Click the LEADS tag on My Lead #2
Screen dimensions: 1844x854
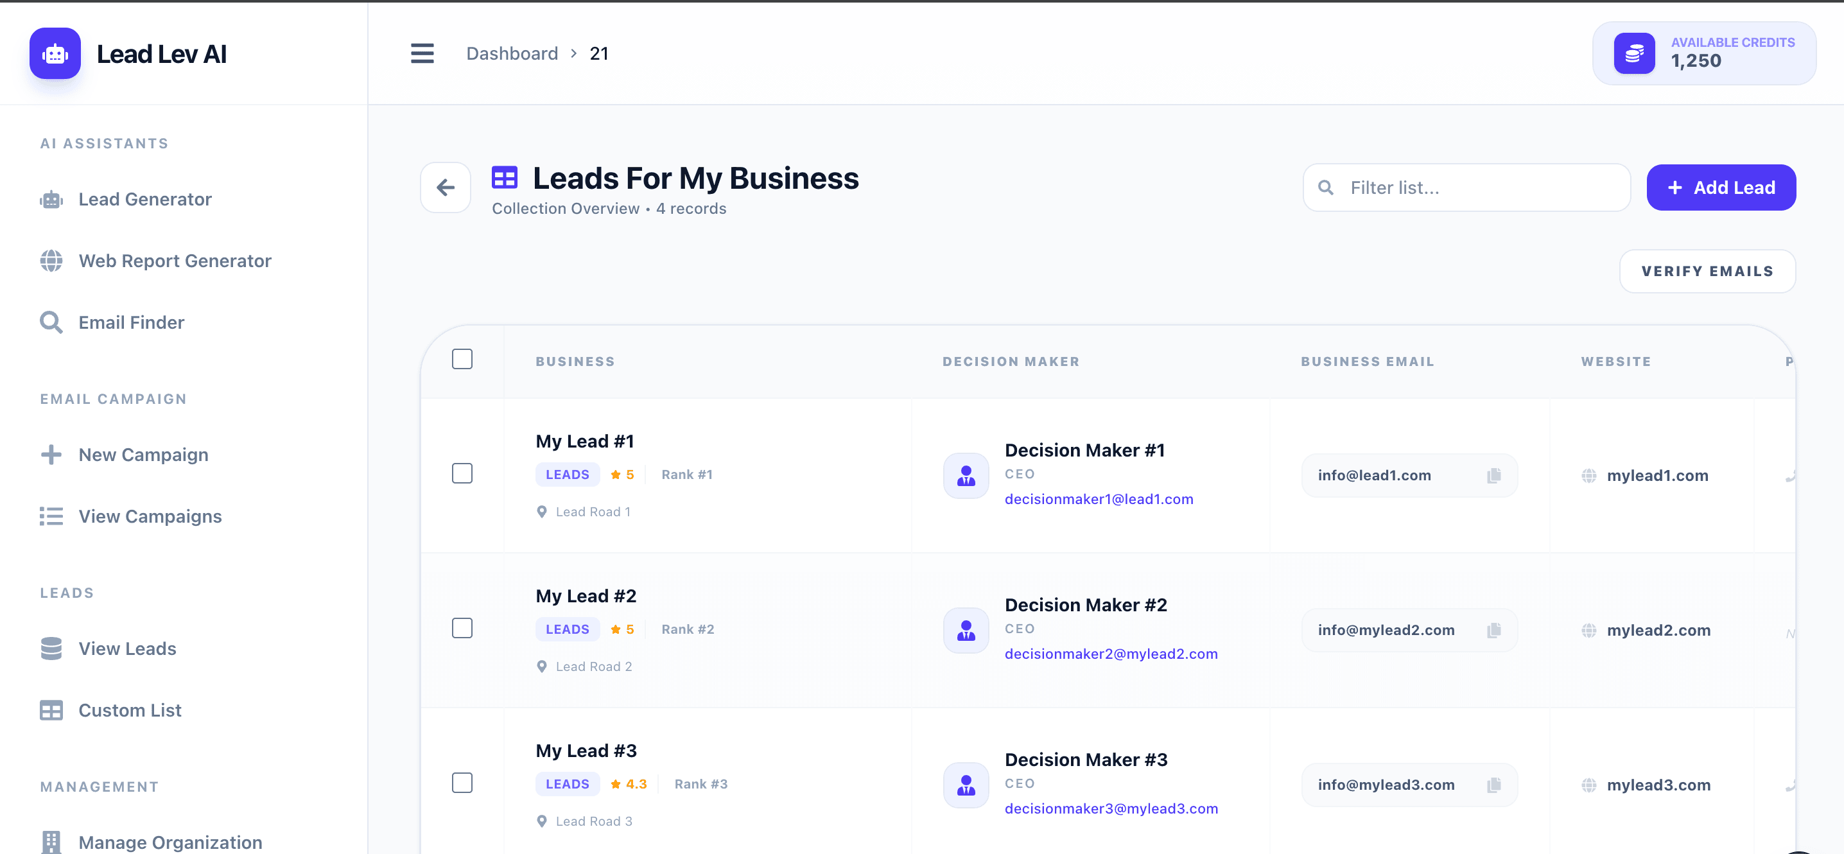coord(568,629)
